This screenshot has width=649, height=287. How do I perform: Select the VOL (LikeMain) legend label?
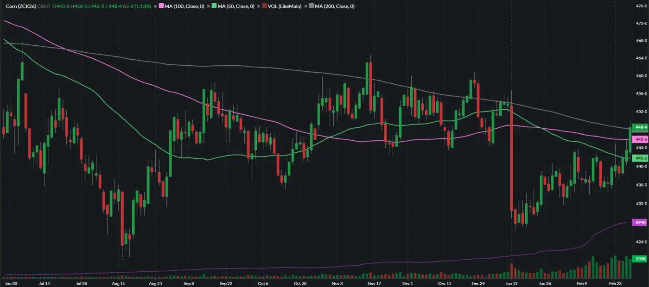coord(284,6)
